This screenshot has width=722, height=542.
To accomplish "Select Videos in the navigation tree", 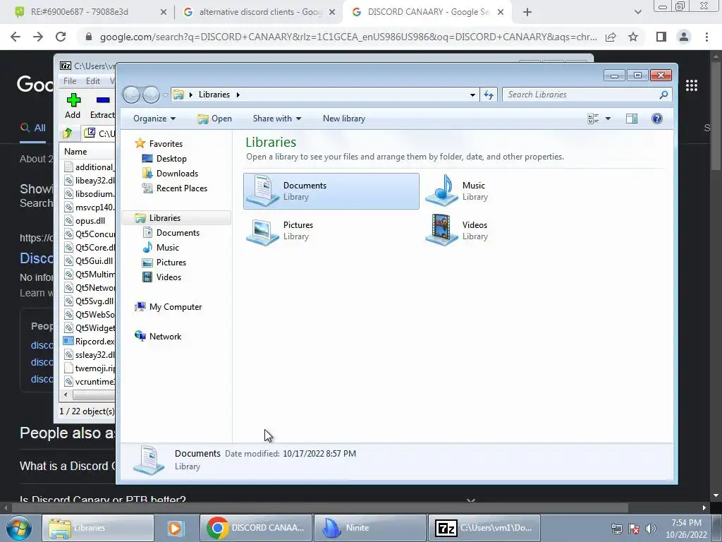I will (169, 277).
